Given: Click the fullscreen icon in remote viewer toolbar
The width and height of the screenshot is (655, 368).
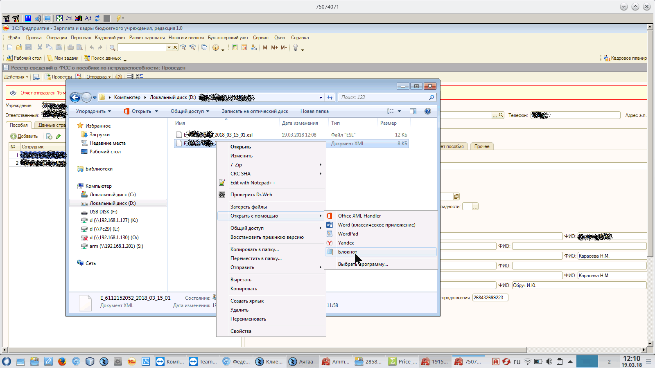Looking at the screenshot, I should pos(59,18).
